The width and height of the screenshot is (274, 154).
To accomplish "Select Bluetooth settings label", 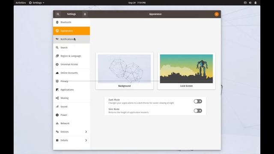I will [66, 22].
